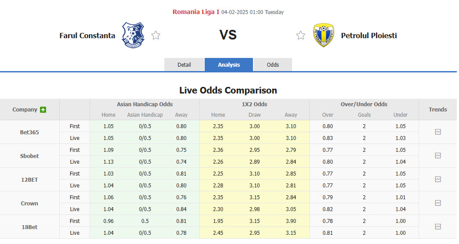Switch to the Odds tab
The width and height of the screenshot is (459, 244).
[273, 65]
